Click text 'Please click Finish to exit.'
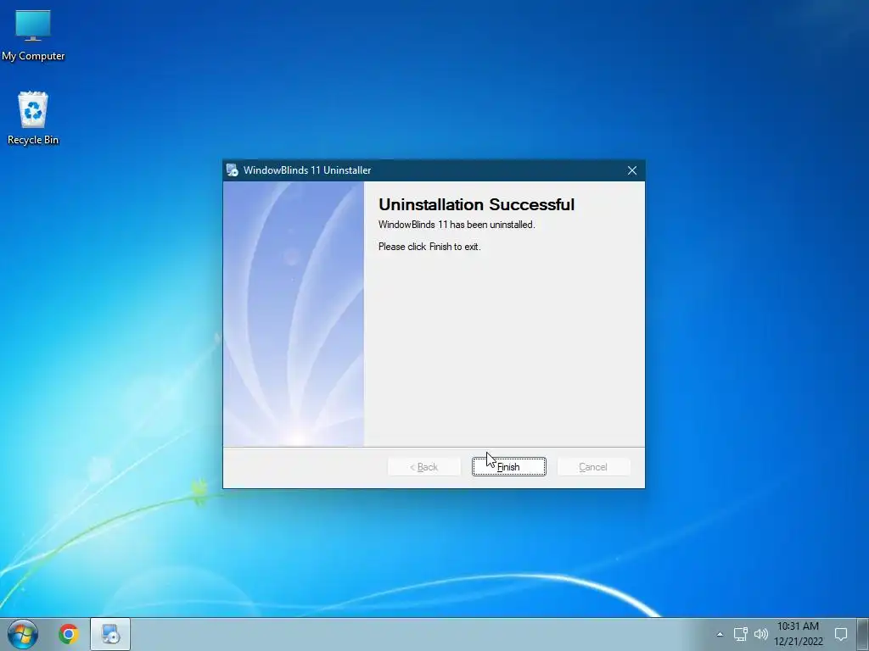Screen dimensions: 869x651 pos(429,247)
